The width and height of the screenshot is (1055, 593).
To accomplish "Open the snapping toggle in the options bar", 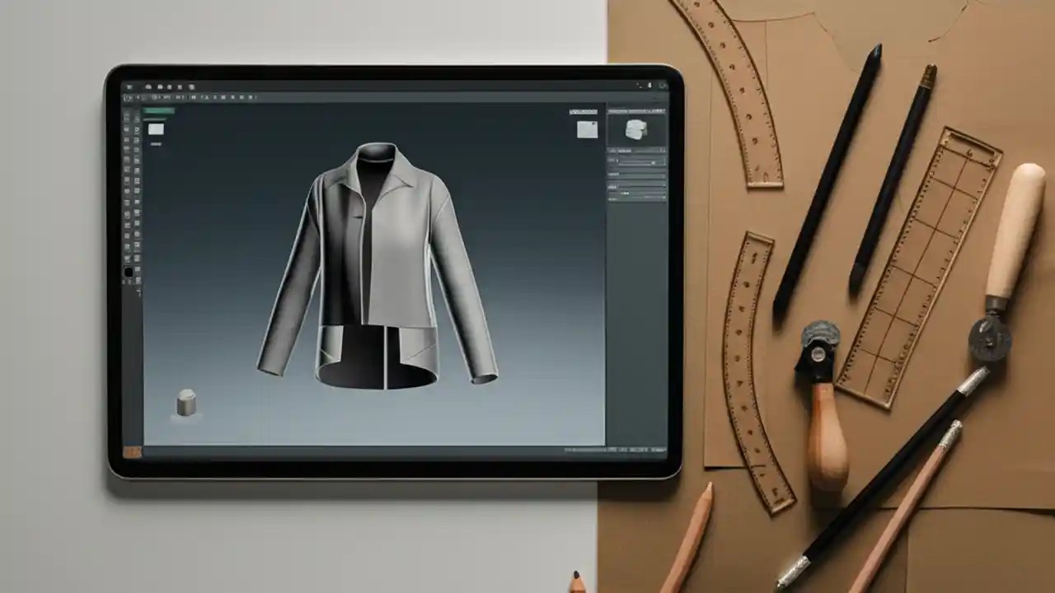I will (x=223, y=96).
